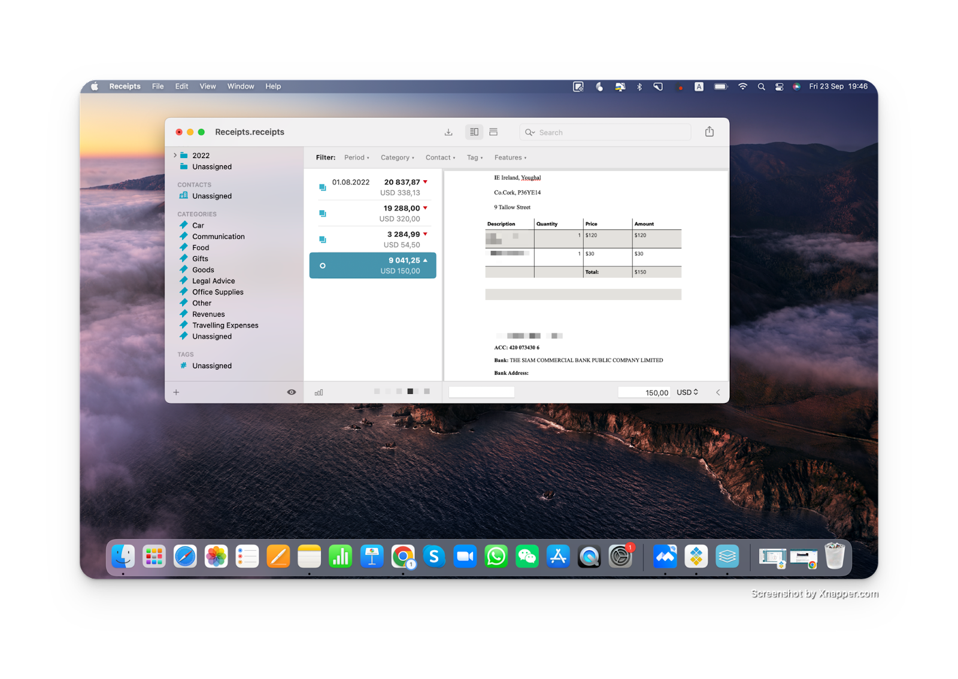Open Spotlight search in menu bar
The image size is (958, 679).
tap(762, 87)
